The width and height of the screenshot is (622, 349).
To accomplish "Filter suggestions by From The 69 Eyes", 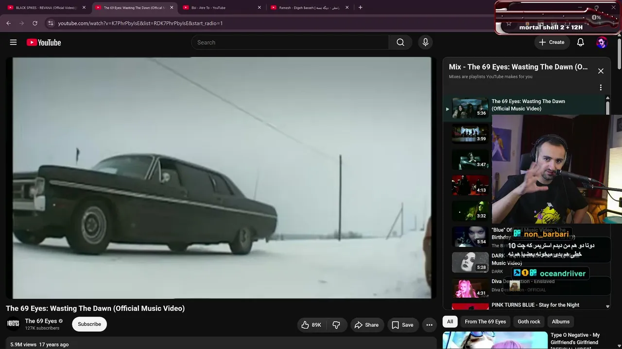I will (x=485, y=321).
